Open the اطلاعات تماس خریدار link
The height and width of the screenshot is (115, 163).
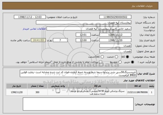coord(34,29)
